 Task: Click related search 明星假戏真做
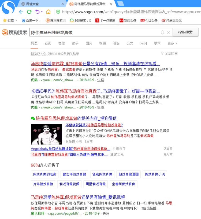click(x=95, y=184)
